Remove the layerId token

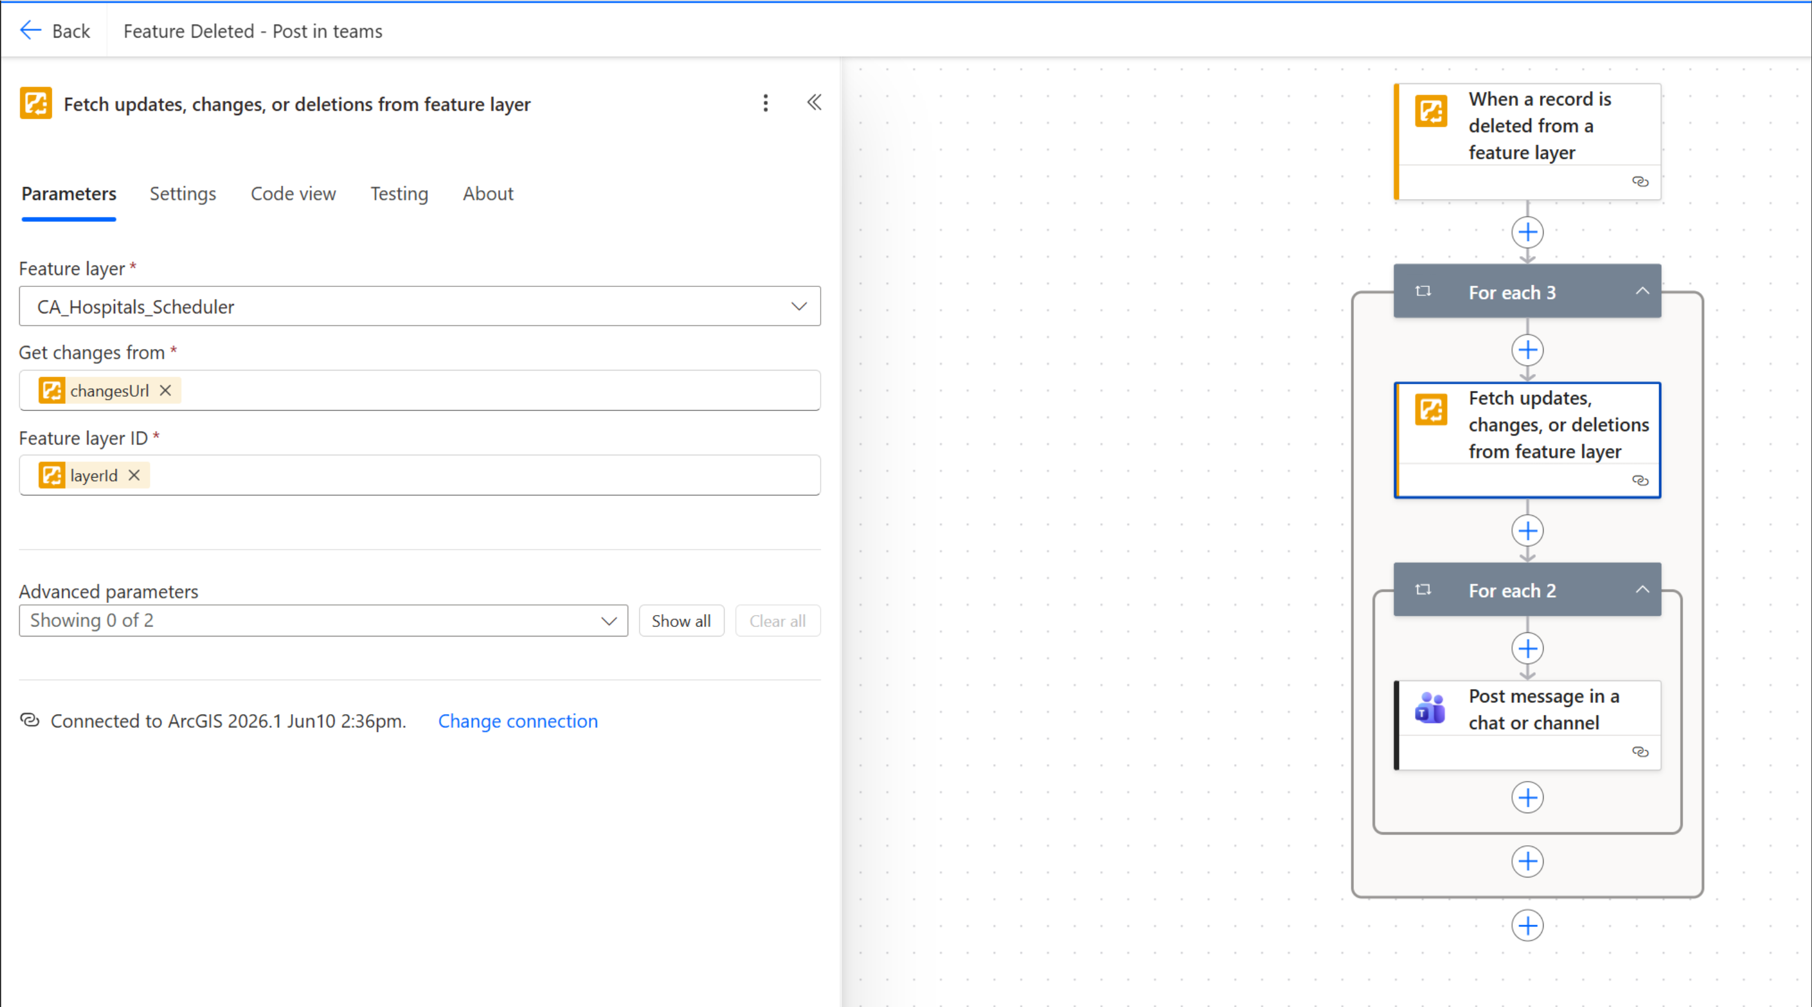134,475
